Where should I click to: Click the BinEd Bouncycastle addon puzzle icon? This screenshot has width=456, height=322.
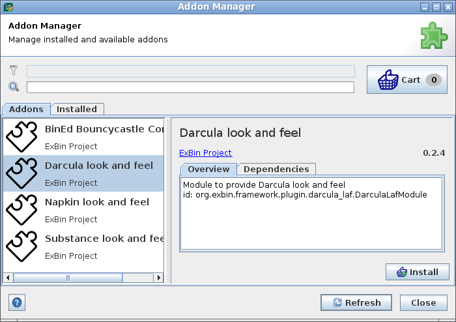point(21,137)
